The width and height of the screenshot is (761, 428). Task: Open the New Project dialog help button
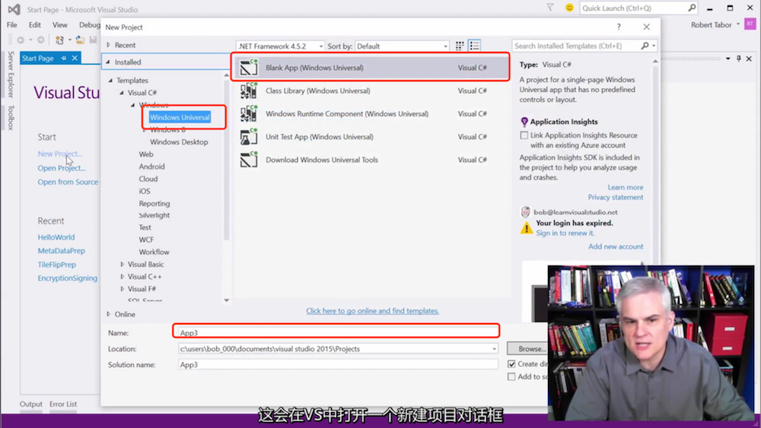(x=618, y=27)
